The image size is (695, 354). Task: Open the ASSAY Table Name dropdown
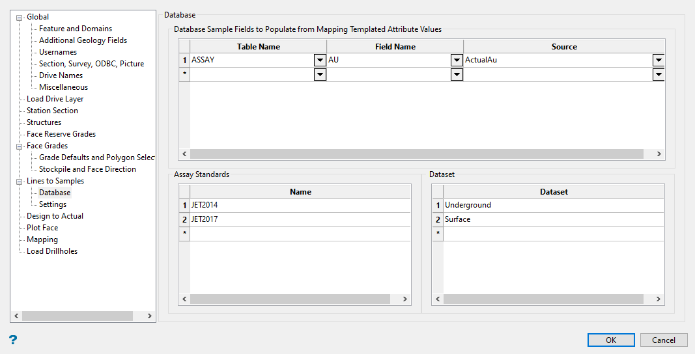(320, 61)
